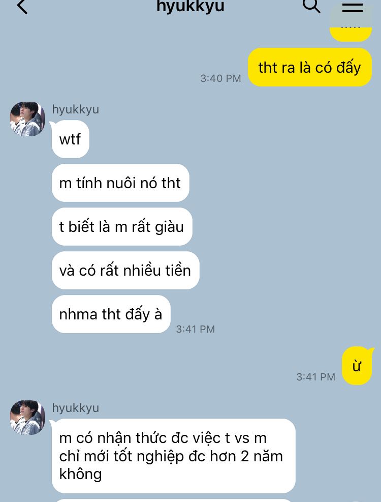Select the long 'm có nhận thức' message
This screenshot has height=502, width=381.
pyautogui.click(x=173, y=456)
